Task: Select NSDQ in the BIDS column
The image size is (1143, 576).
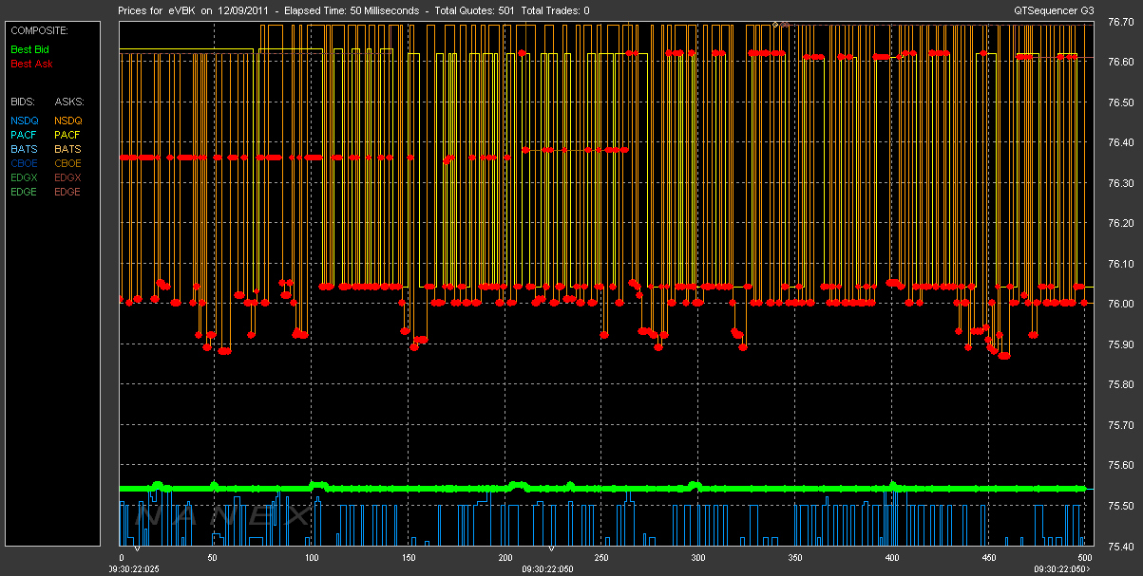Action: tap(24, 121)
